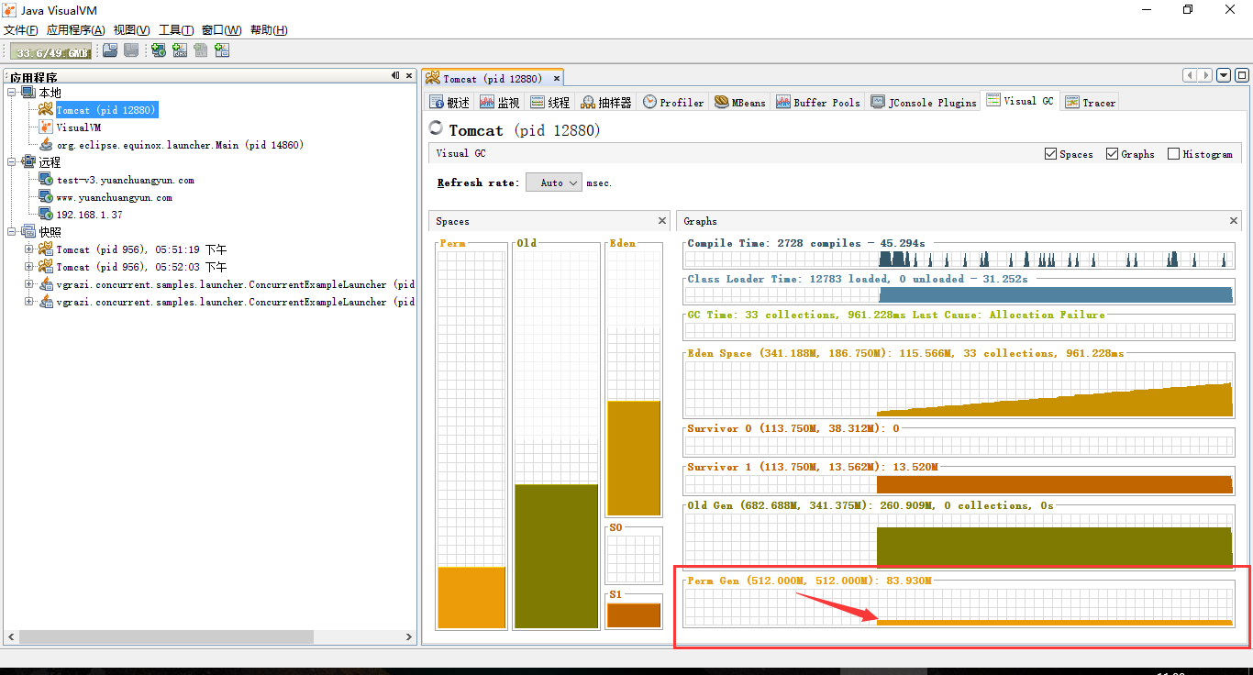Collapse the 本地 (Local) tree node
The image size is (1253, 675).
click(12, 93)
